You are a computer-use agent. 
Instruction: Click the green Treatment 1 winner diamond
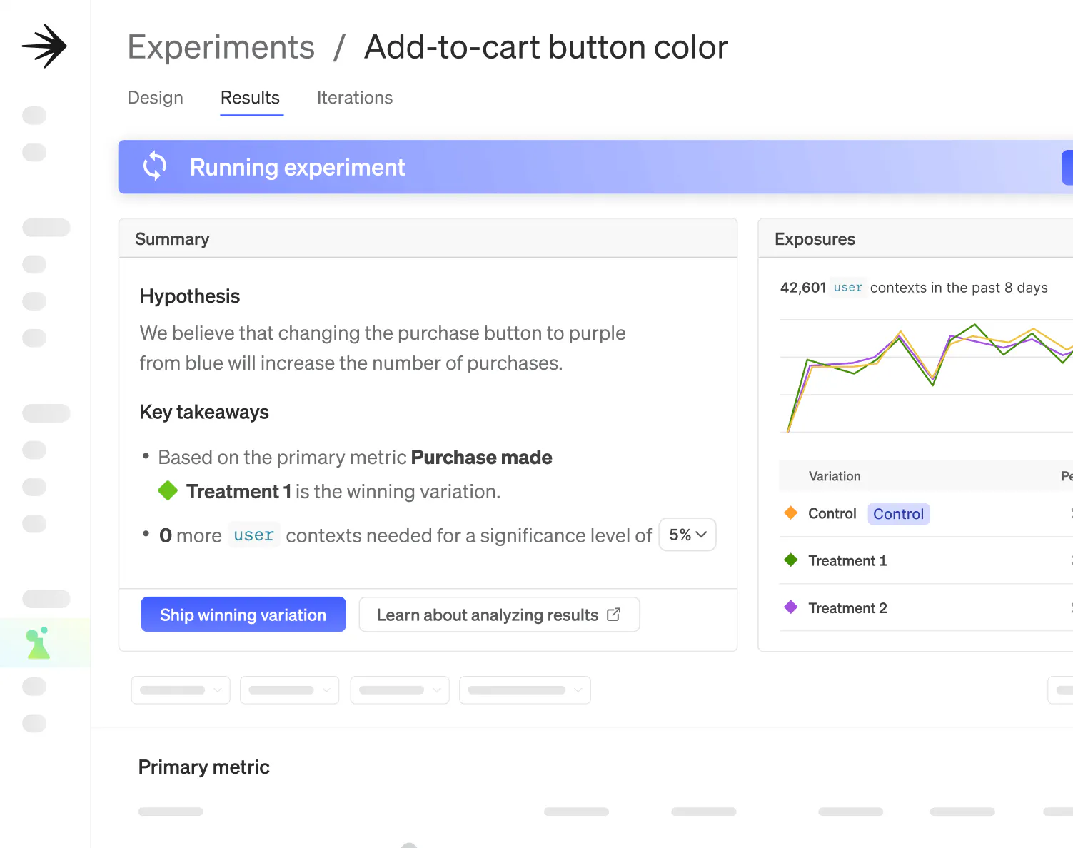pyautogui.click(x=168, y=491)
